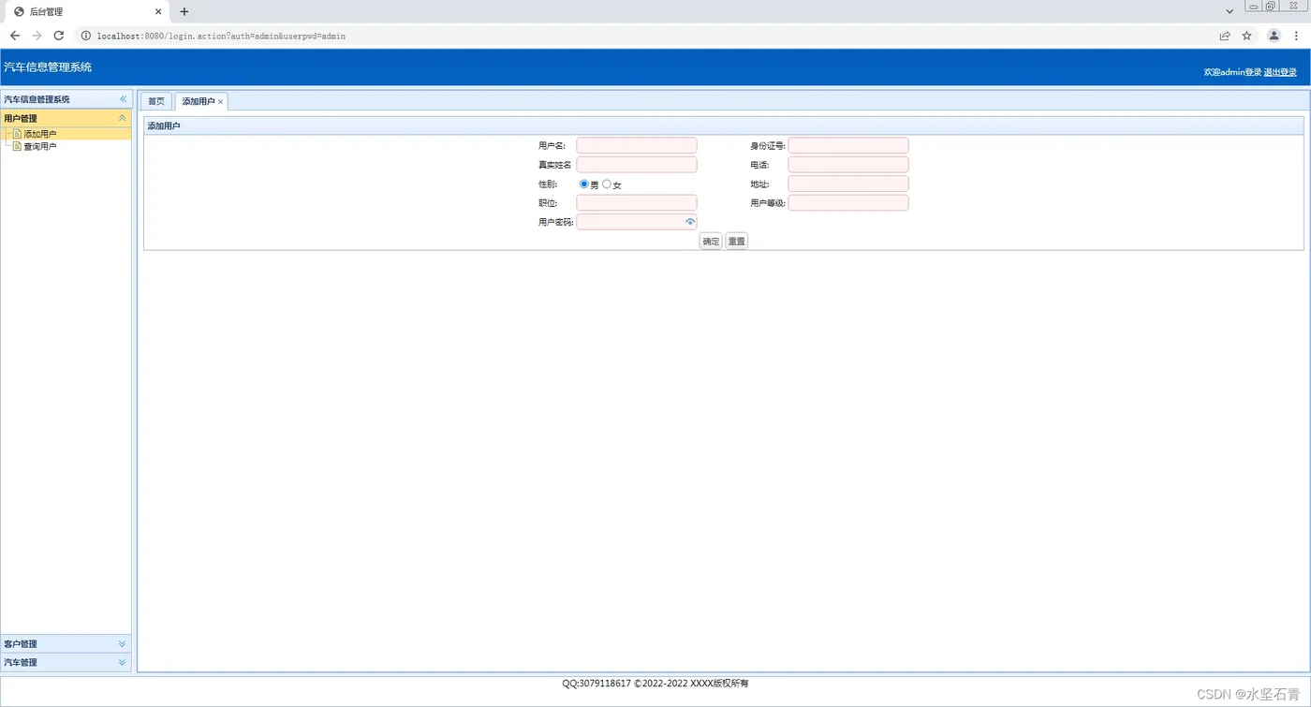Open the tab search chevron
The image size is (1311, 707).
pyautogui.click(x=1230, y=11)
